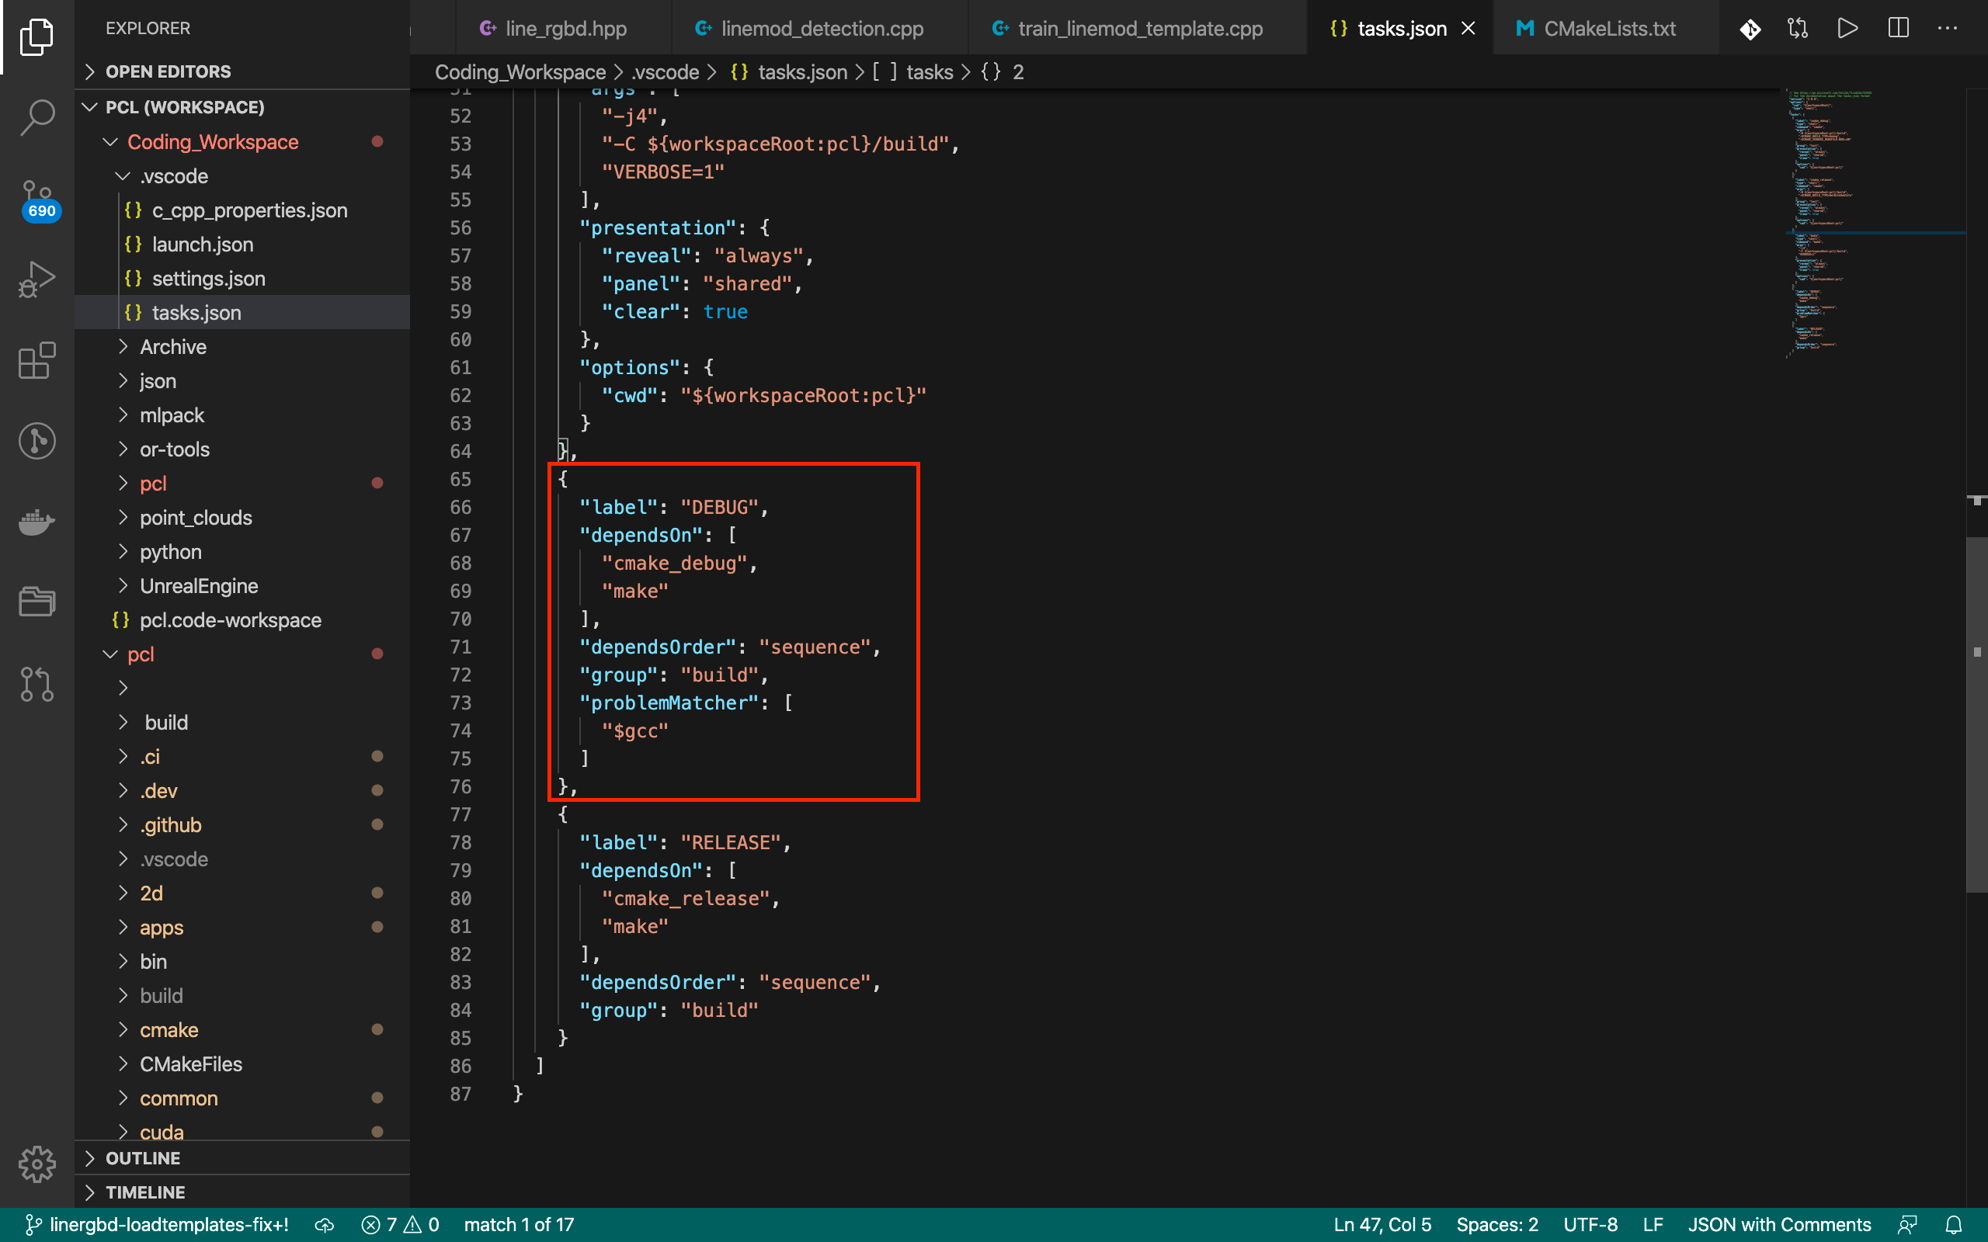Open the Project Manager folder icon
Viewport: 1988px width, 1242px height.
pyautogui.click(x=37, y=602)
